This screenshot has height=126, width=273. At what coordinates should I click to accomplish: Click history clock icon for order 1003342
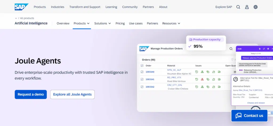196,87
